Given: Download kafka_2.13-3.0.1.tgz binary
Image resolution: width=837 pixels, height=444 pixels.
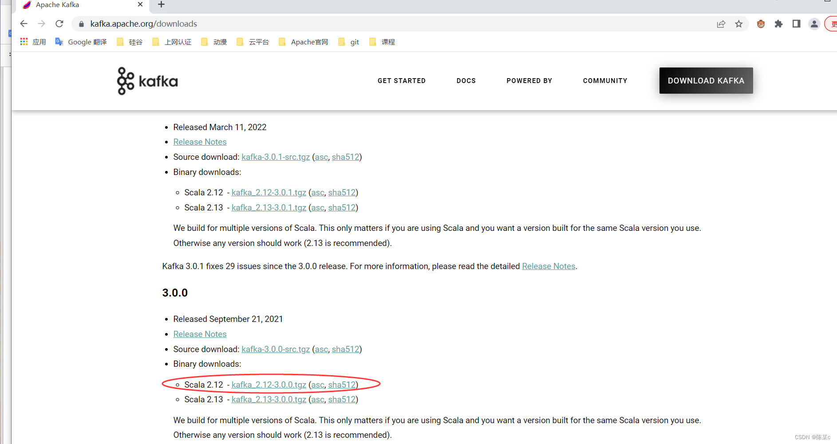Looking at the screenshot, I should (x=269, y=208).
